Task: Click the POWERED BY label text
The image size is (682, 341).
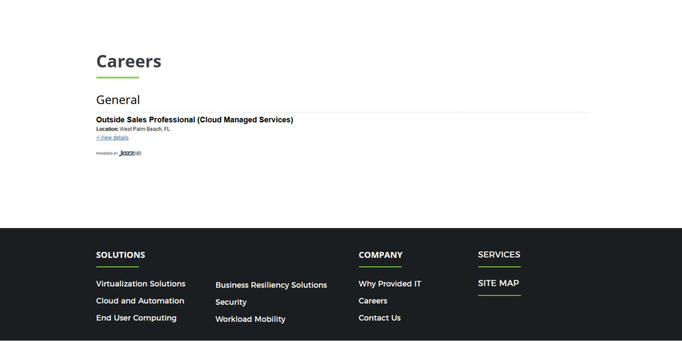Action: [107, 153]
